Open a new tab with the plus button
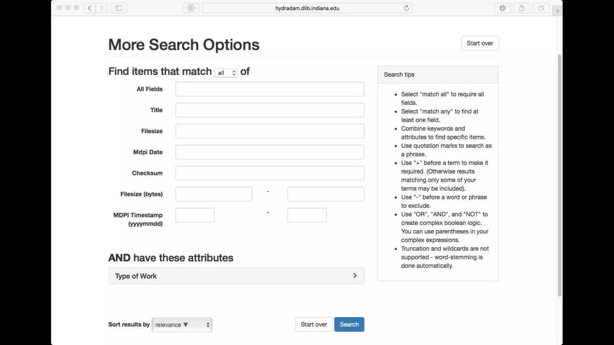 pos(557,11)
